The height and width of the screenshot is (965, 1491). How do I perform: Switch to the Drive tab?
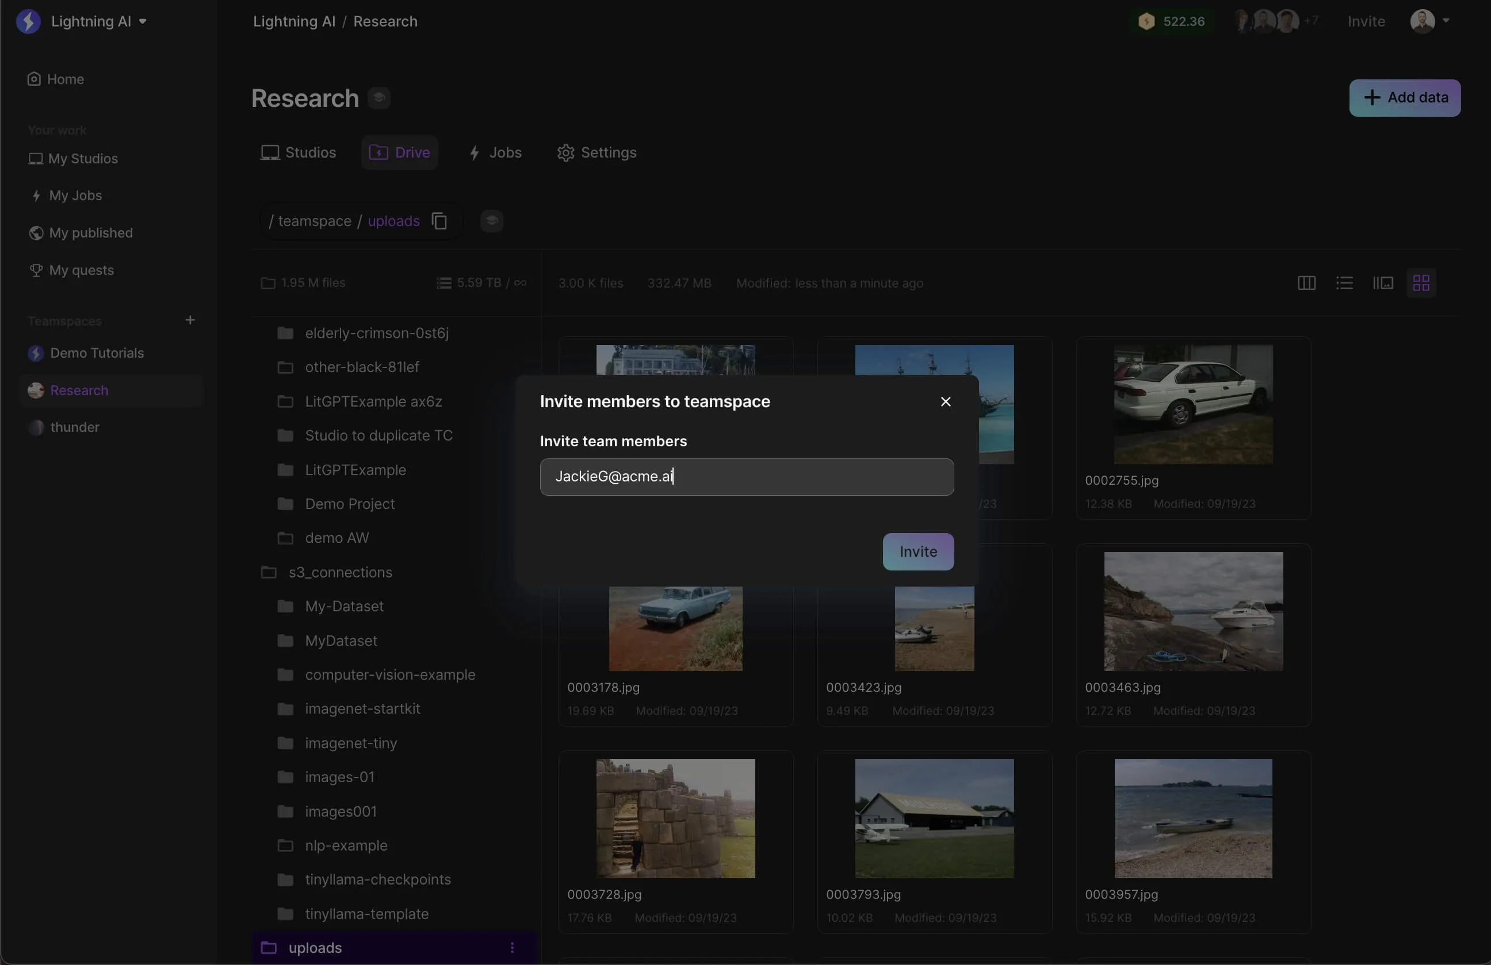[399, 152]
